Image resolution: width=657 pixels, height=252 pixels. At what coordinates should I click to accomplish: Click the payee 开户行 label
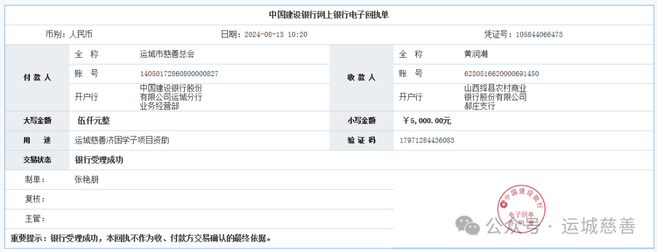(411, 97)
